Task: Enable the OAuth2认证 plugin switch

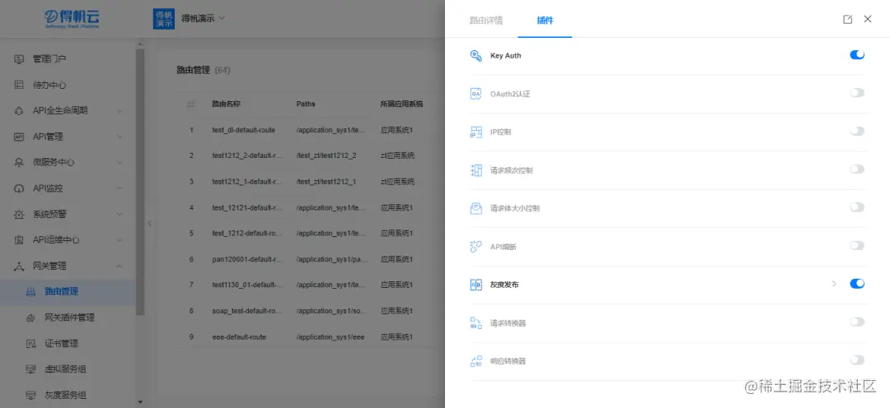Action: coord(857,93)
